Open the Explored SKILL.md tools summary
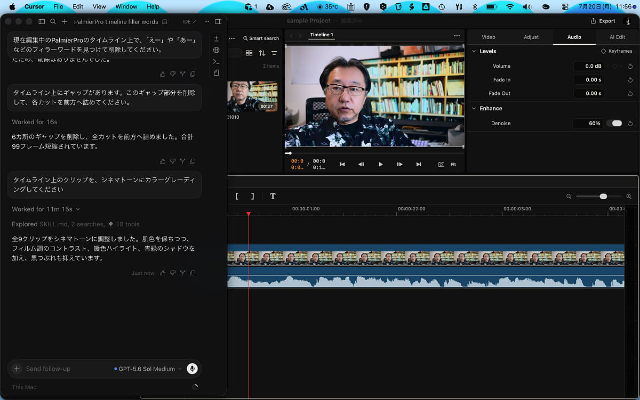 coord(76,224)
